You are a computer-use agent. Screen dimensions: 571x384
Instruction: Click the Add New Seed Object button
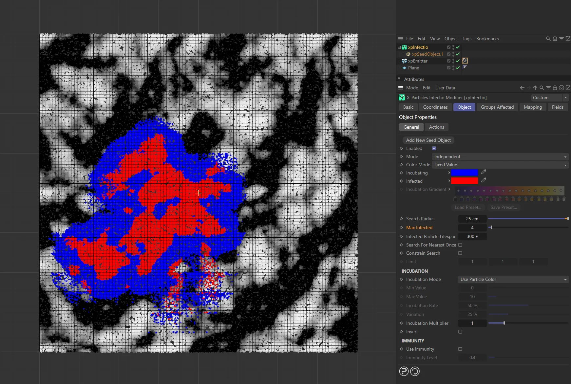(x=428, y=140)
